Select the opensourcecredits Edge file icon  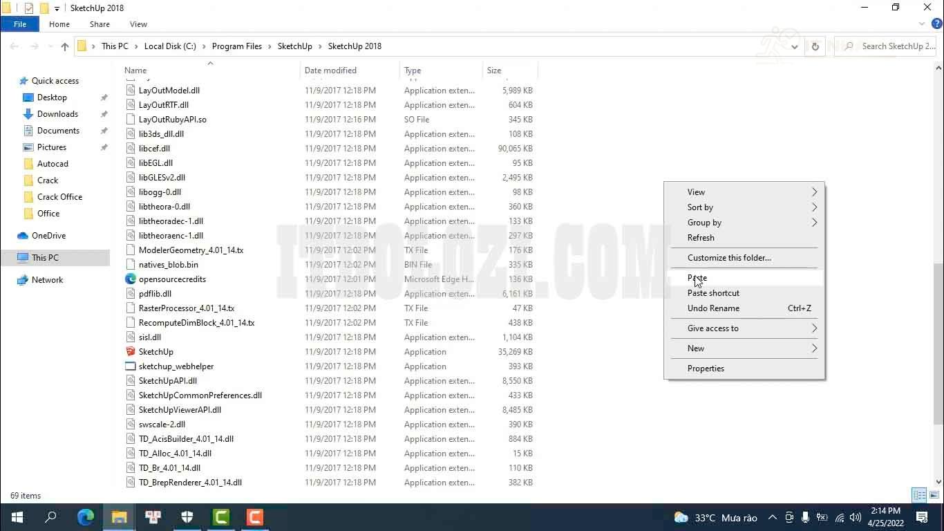click(x=131, y=279)
